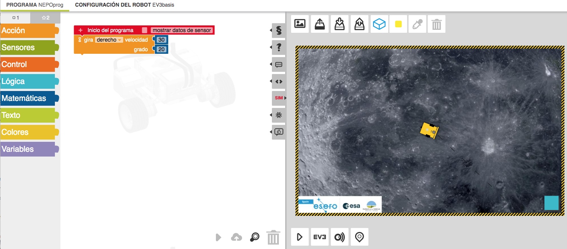Expand the Acción block category
The image size is (567, 249).
click(x=28, y=31)
